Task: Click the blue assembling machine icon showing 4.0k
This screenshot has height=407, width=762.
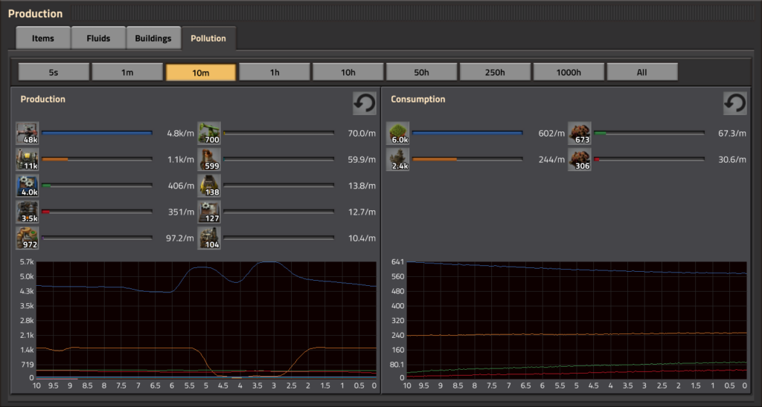Action: [x=28, y=186]
